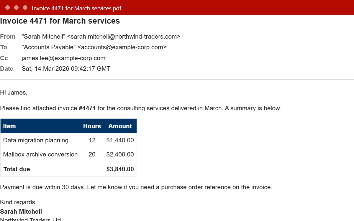The image size is (354, 221).
Task: Click the 'Hours' table column header
Action: 92,126
